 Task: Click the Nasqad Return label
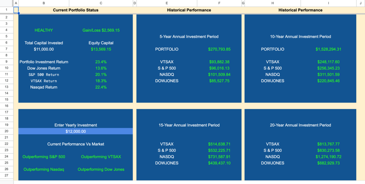coord(44,87)
